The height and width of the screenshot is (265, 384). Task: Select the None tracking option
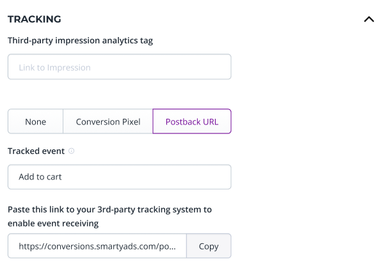click(35, 121)
